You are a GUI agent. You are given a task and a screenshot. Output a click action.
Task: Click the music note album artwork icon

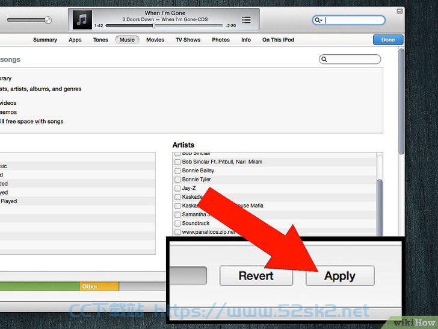[82, 20]
